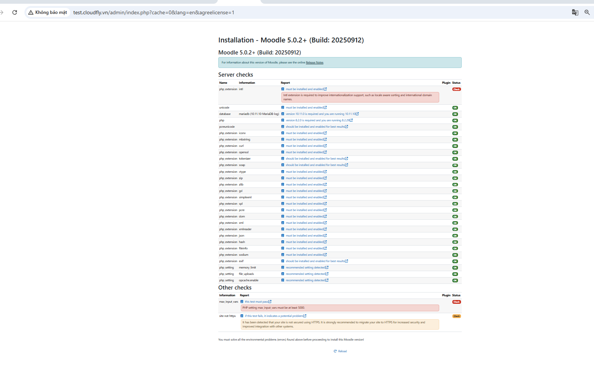This screenshot has width=594, height=368.
Task: Open the Release Notes link
Action: click(x=314, y=63)
